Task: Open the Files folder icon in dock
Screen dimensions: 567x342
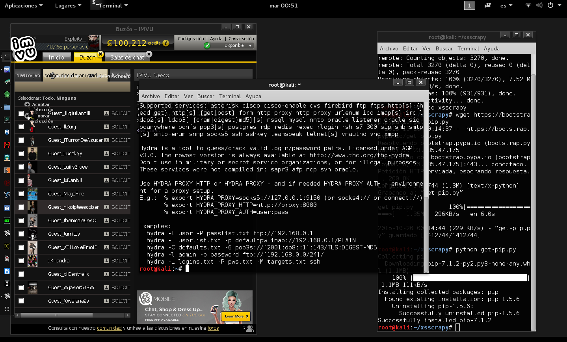Action: [x=7, y=107]
